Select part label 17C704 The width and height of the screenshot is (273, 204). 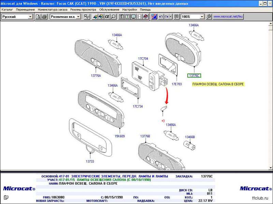[143, 58]
